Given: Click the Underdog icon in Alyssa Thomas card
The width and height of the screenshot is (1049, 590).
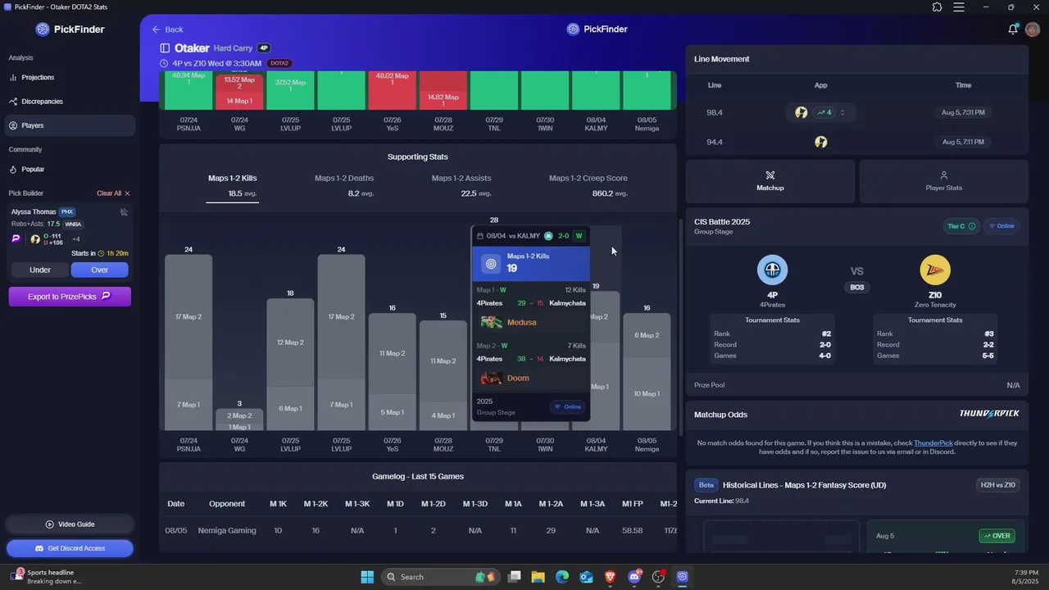Looking at the screenshot, I should (x=35, y=239).
